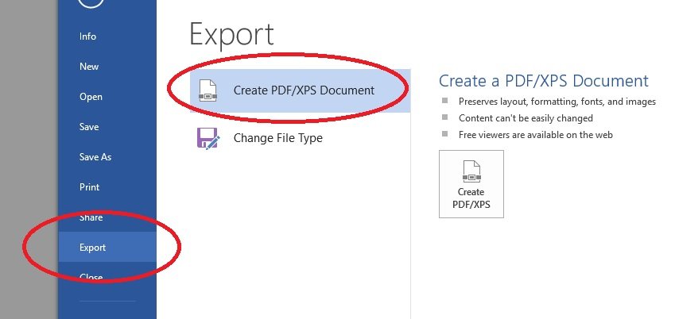Click the PDF/XPS document icon in the export list
Viewport: 675px width, 319px height.
point(207,90)
